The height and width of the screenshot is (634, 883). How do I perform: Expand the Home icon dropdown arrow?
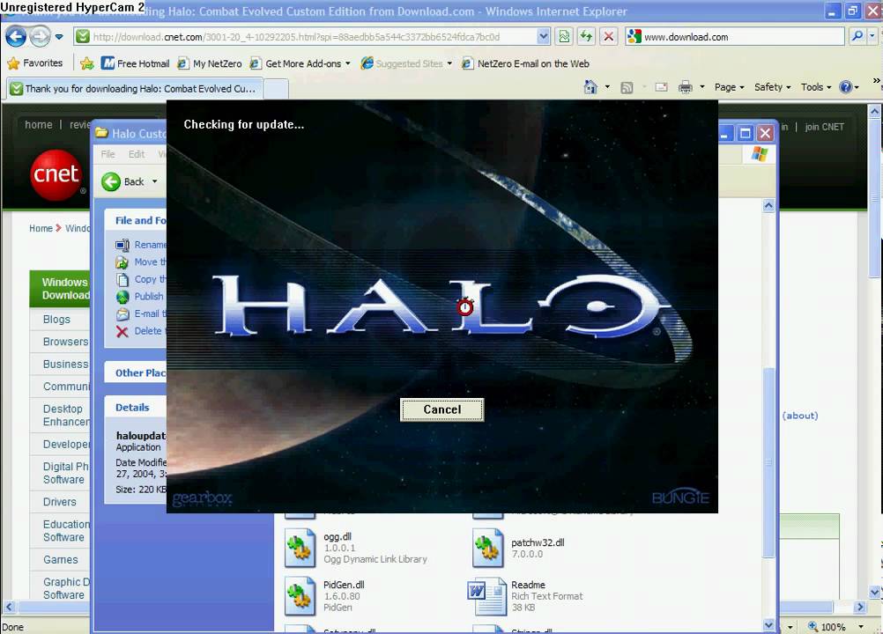click(x=607, y=87)
